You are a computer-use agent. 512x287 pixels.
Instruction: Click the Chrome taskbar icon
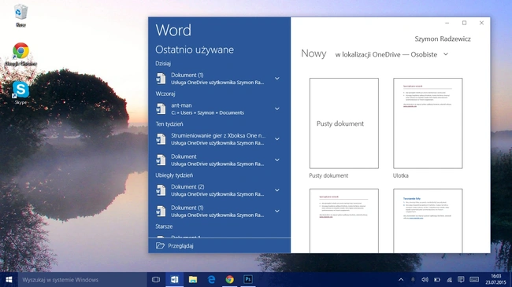[229, 279]
